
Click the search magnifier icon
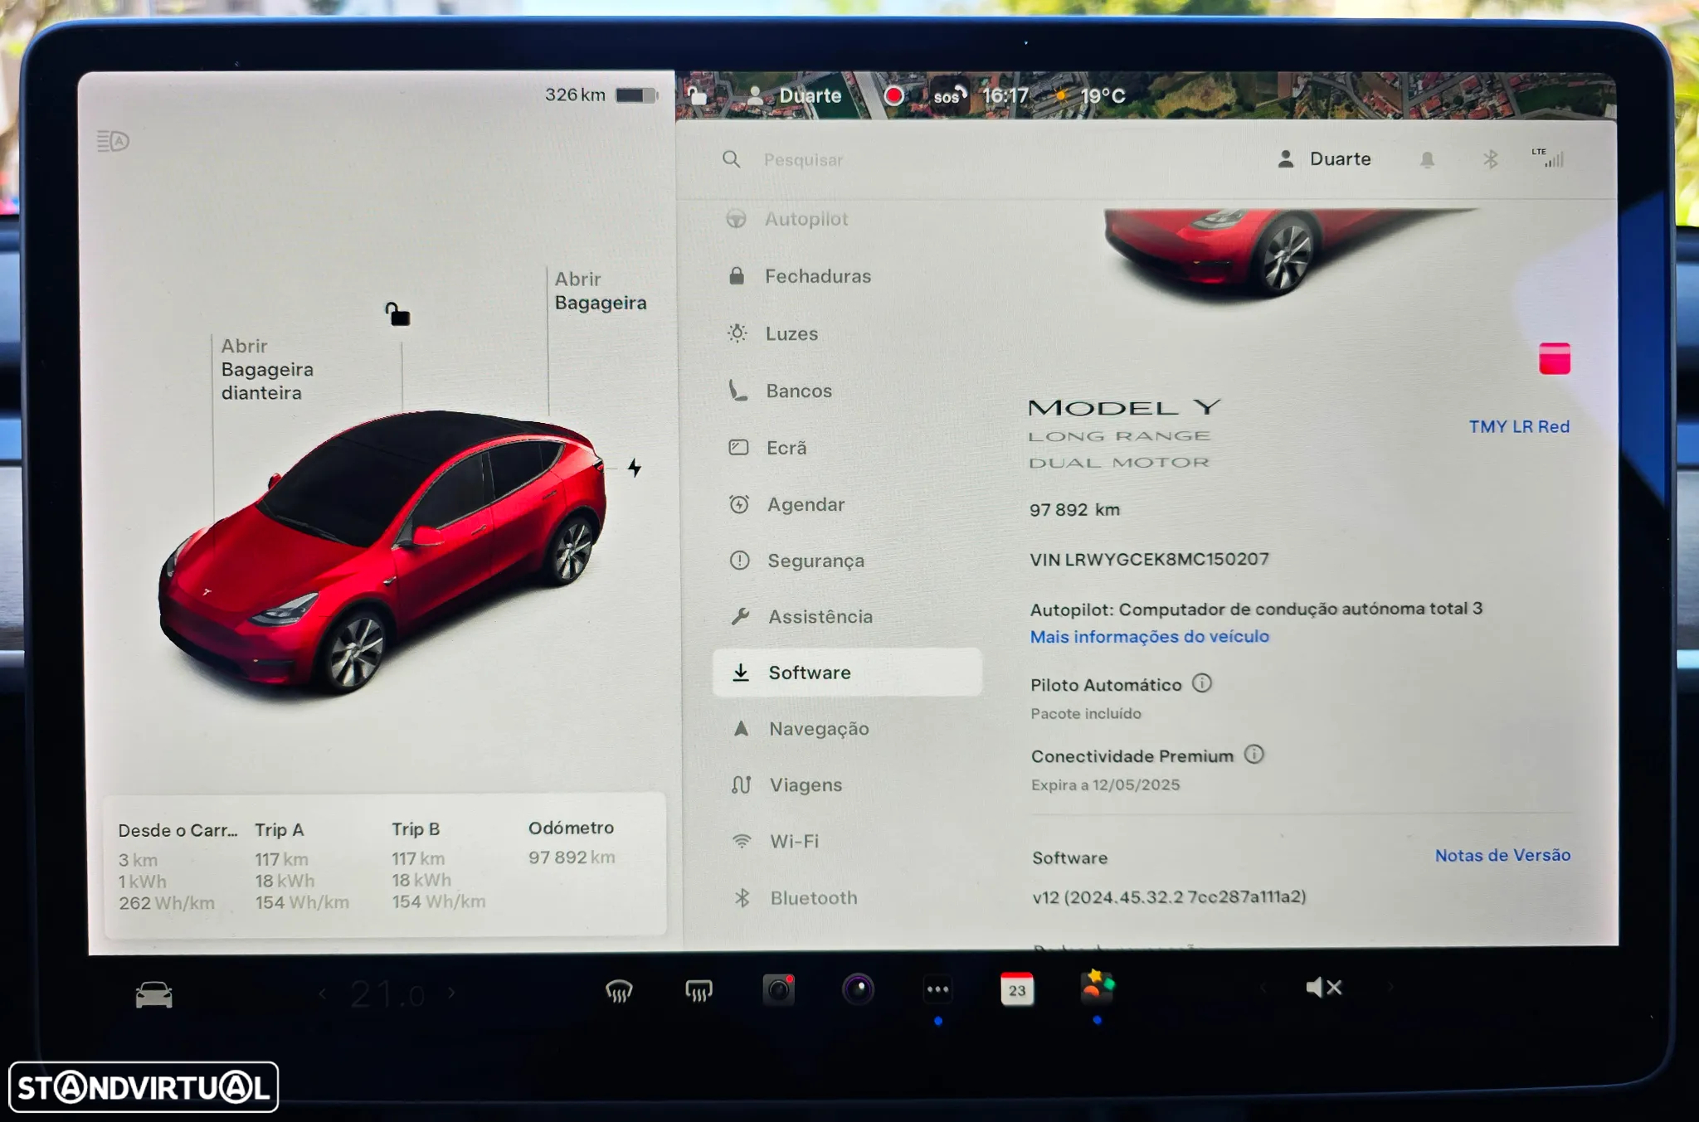pos(731,158)
